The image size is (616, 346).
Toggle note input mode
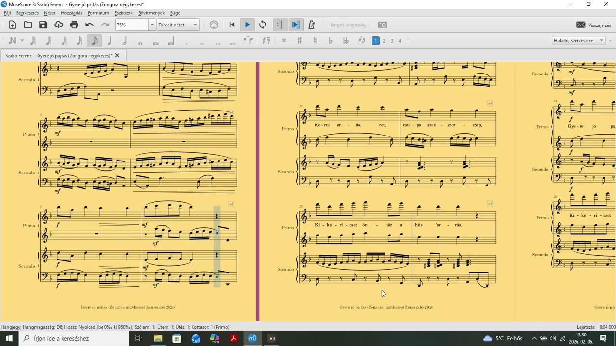click(13, 41)
